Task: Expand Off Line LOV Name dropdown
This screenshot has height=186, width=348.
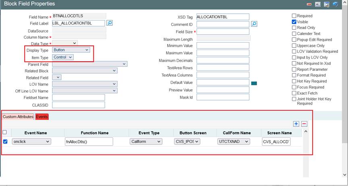Action: pyautogui.click(x=85, y=91)
